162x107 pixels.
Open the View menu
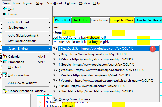tap(6, 3)
